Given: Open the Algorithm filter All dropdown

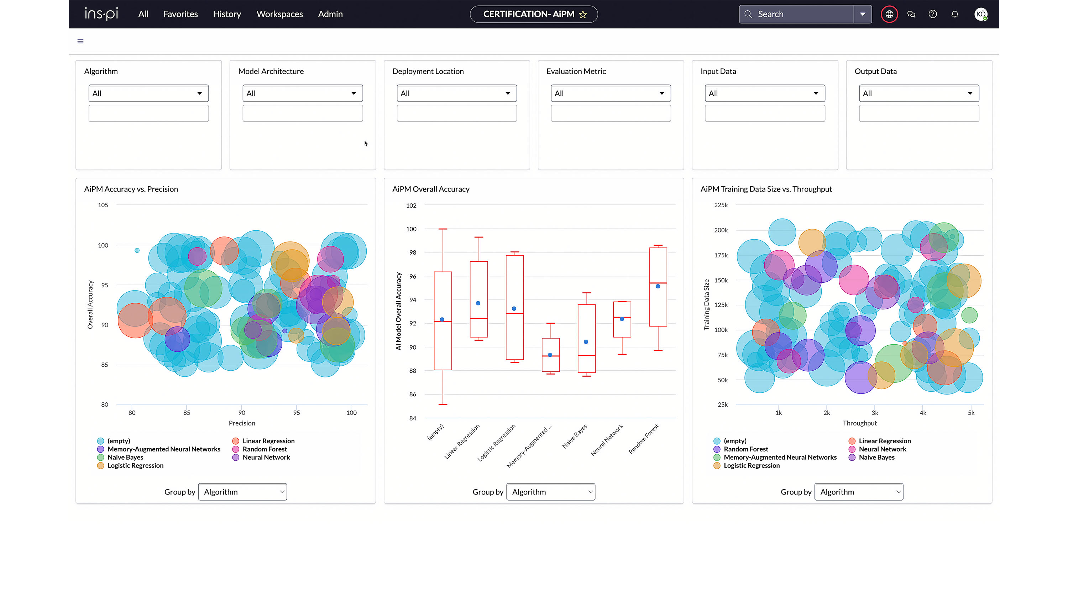Looking at the screenshot, I should [148, 93].
